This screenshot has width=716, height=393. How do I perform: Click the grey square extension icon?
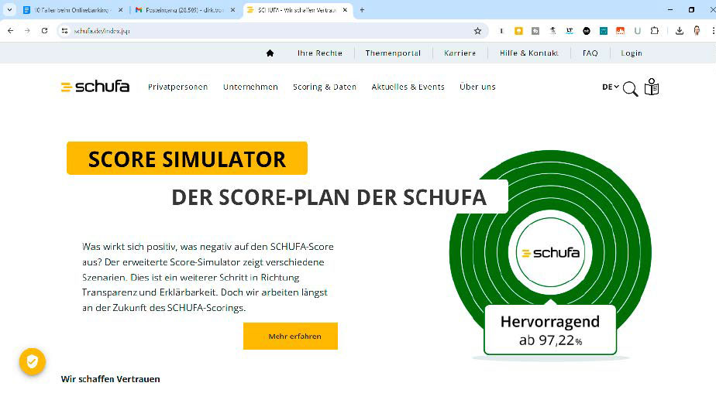point(535,30)
